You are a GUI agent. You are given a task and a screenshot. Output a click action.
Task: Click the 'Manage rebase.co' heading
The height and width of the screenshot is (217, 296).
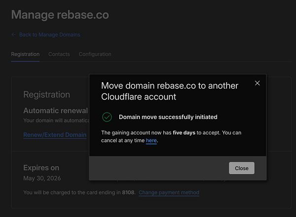(60, 15)
